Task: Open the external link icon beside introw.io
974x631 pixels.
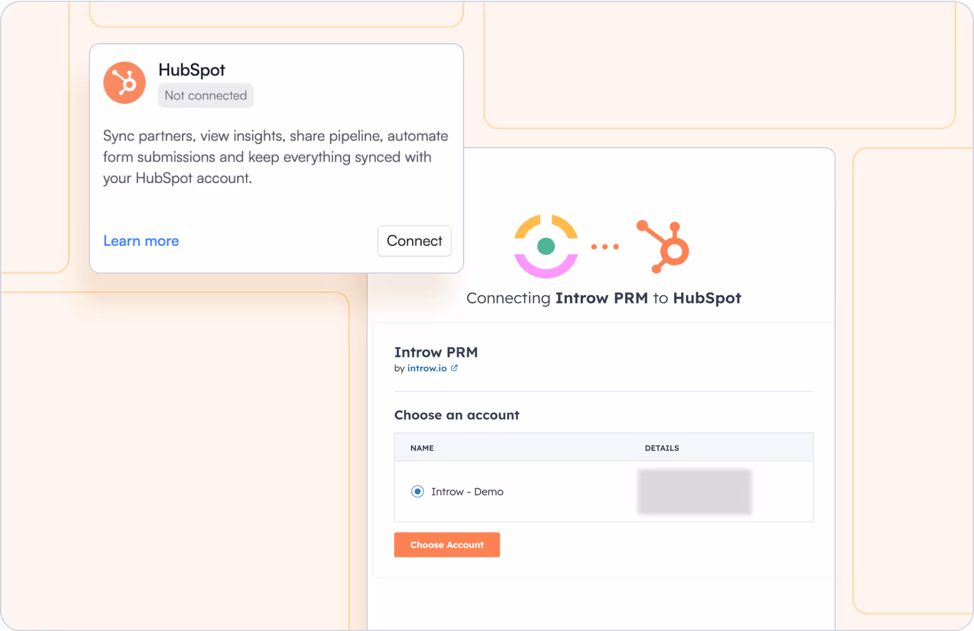Action: [x=454, y=368]
